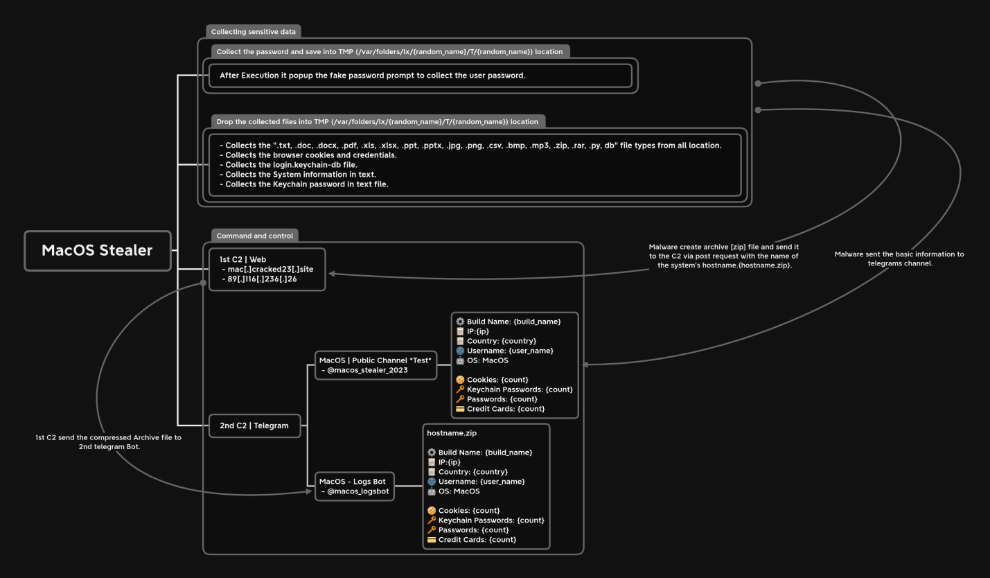Click the key icon beside Passwords: {count} in upper info box
Image resolution: width=990 pixels, height=578 pixels.
[x=460, y=399]
